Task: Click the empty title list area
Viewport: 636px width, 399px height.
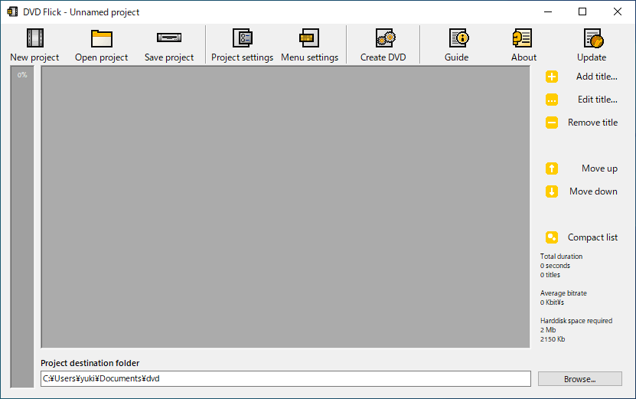Action: click(x=285, y=207)
